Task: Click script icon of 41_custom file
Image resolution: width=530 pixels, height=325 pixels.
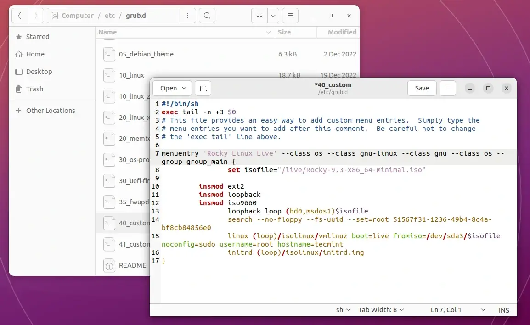Action: (109, 244)
